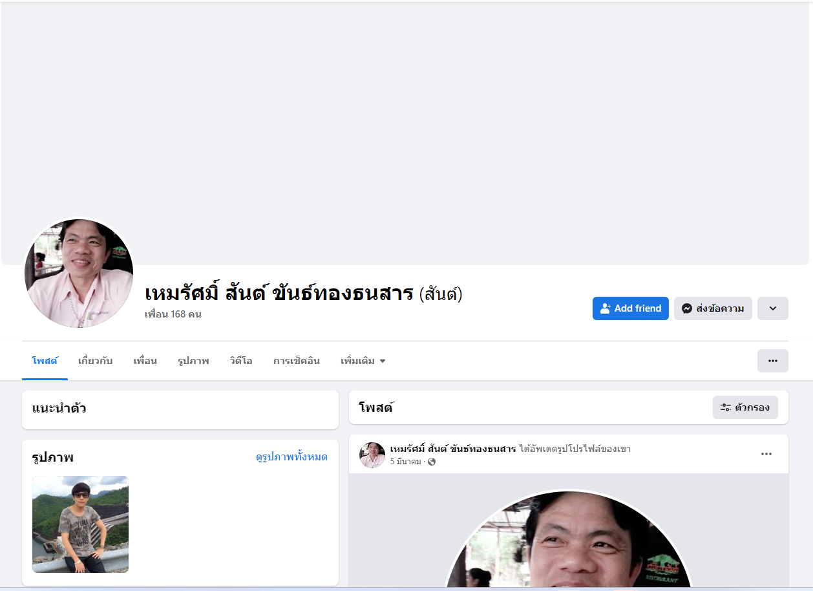
Task: Open the post's 5 มีนาคม timestamp
Action: 406,462
